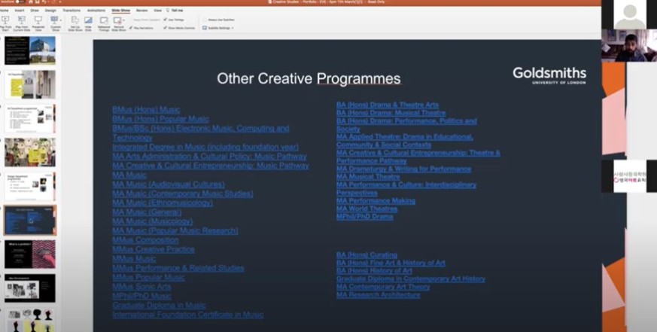The image size is (657, 332).
Task: Click Play from Current Slide icon
Action: [21, 20]
